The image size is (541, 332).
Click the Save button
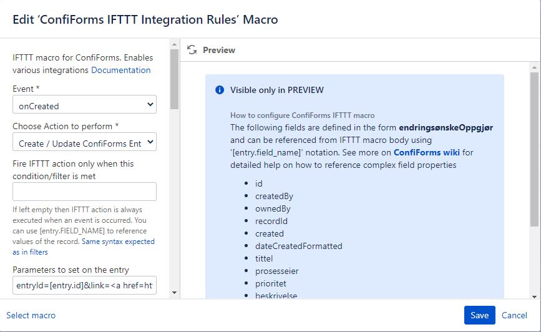(480, 315)
